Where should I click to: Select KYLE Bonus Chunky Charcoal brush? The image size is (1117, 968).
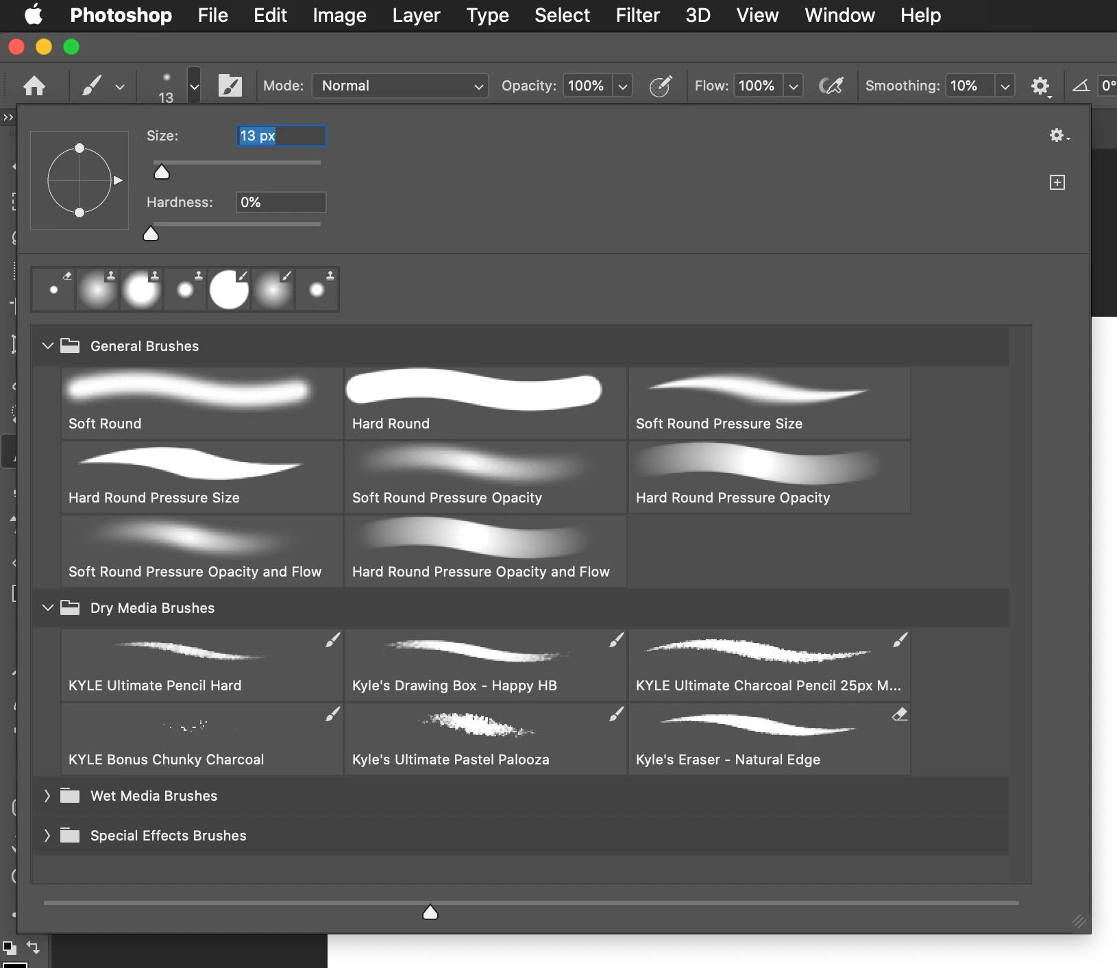pyautogui.click(x=201, y=739)
